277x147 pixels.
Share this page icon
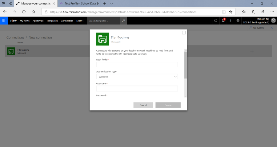[263, 12]
